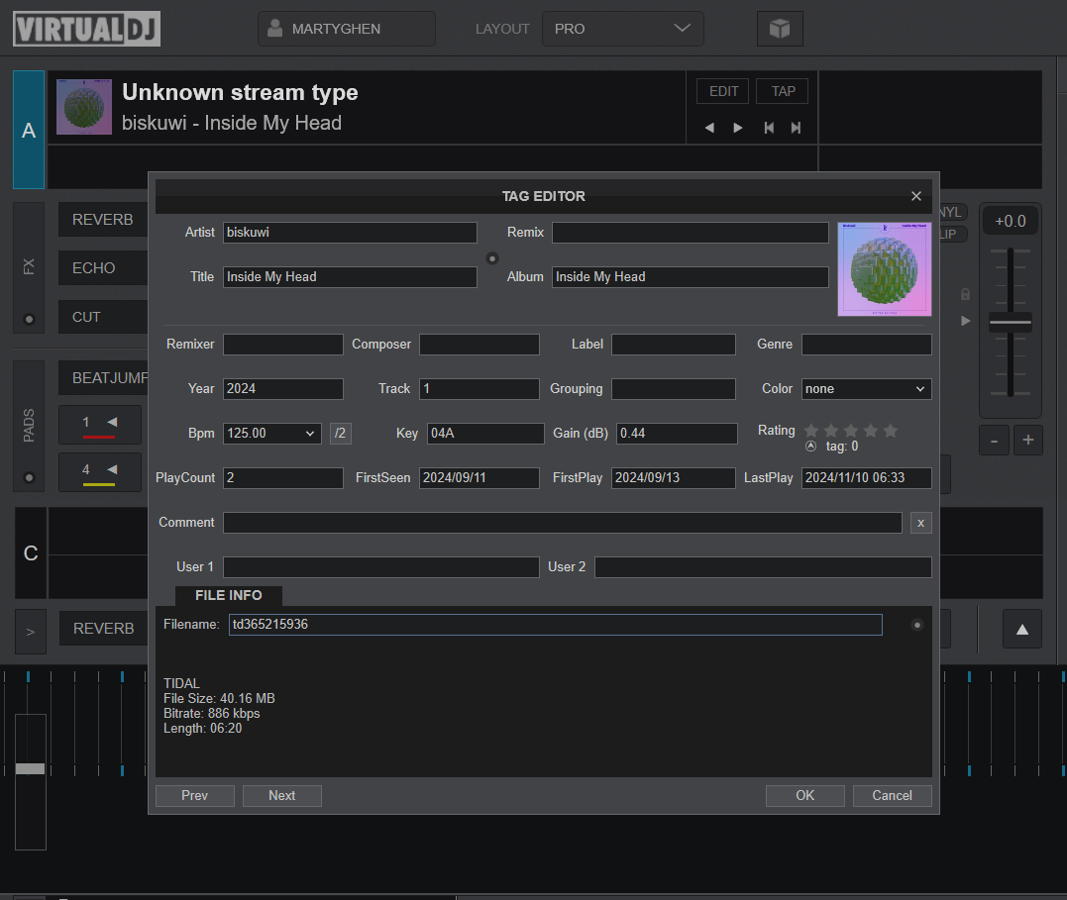Image resolution: width=1067 pixels, height=900 pixels.
Task: Select the CUT effect
Action: tap(103, 317)
